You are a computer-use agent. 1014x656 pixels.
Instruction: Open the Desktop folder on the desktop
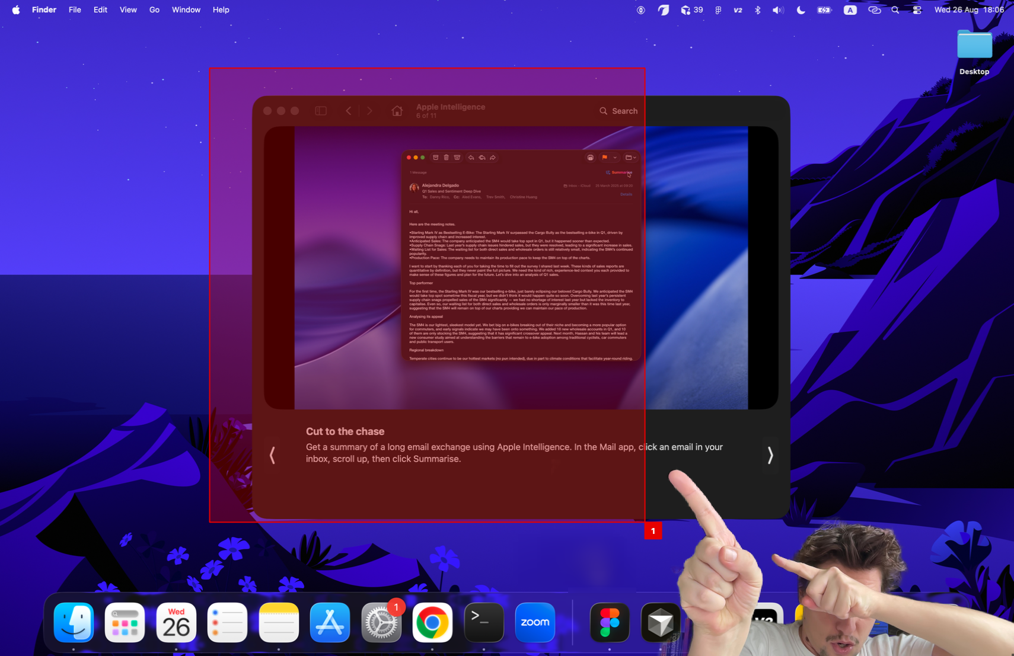pos(974,52)
